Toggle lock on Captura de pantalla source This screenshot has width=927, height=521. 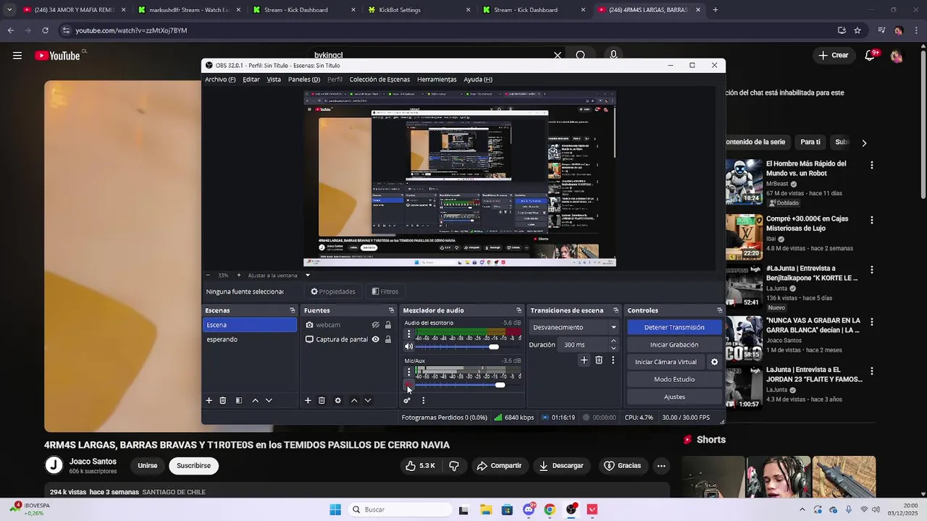387,339
